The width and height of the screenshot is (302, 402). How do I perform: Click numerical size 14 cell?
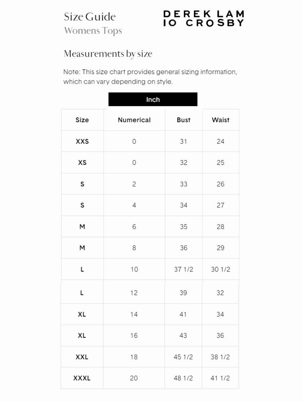tap(134, 314)
